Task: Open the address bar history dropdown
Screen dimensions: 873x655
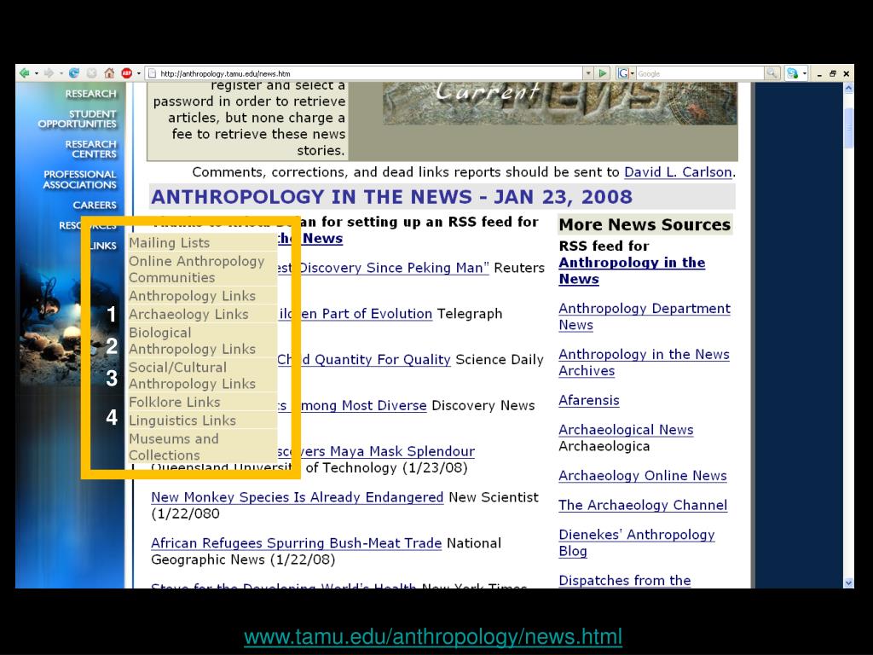Action: [x=588, y=73]
